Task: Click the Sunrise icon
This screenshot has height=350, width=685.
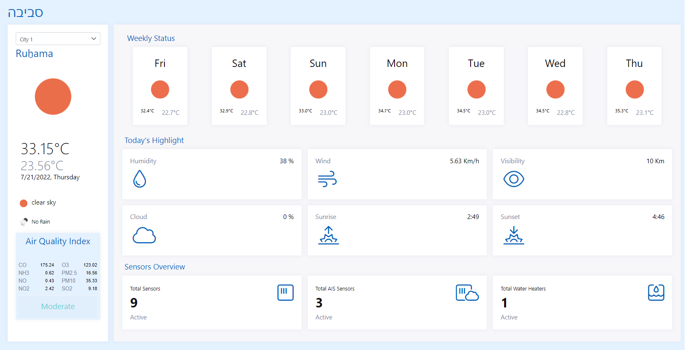Action: pos(328,235)
